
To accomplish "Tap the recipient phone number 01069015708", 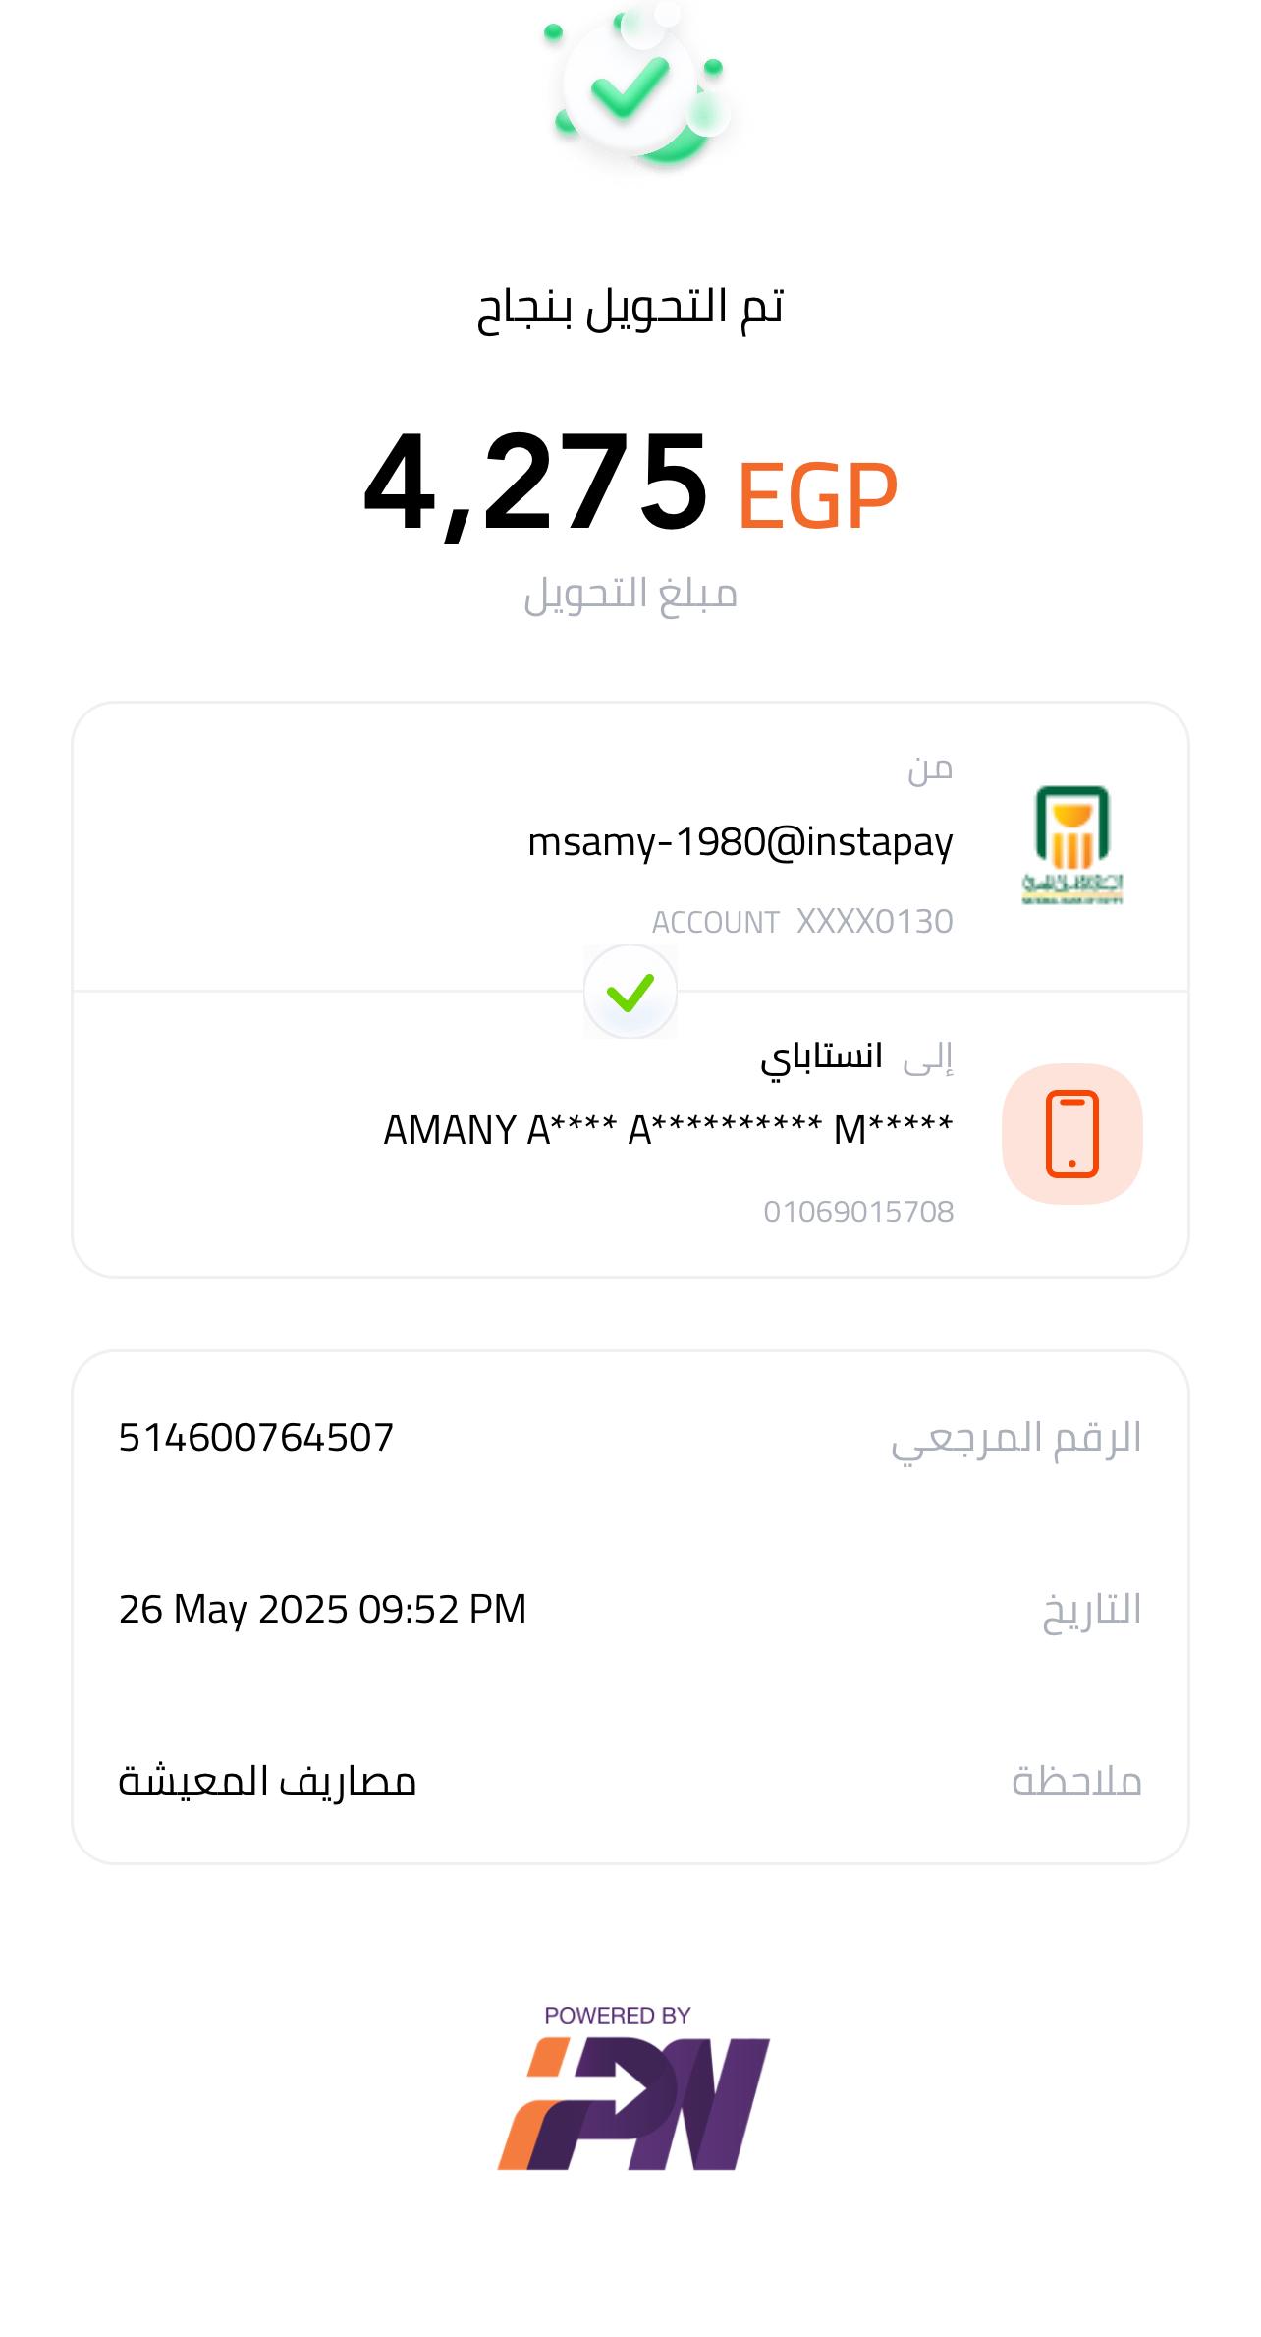I will (858, 1212).
